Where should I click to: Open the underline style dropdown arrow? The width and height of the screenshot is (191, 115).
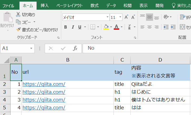pos(85,27)
